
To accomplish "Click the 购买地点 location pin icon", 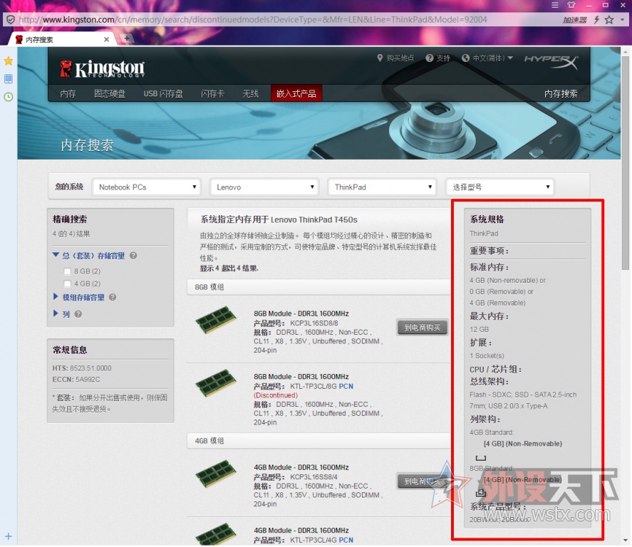I will pyautogui.click(x=380, y=58).
